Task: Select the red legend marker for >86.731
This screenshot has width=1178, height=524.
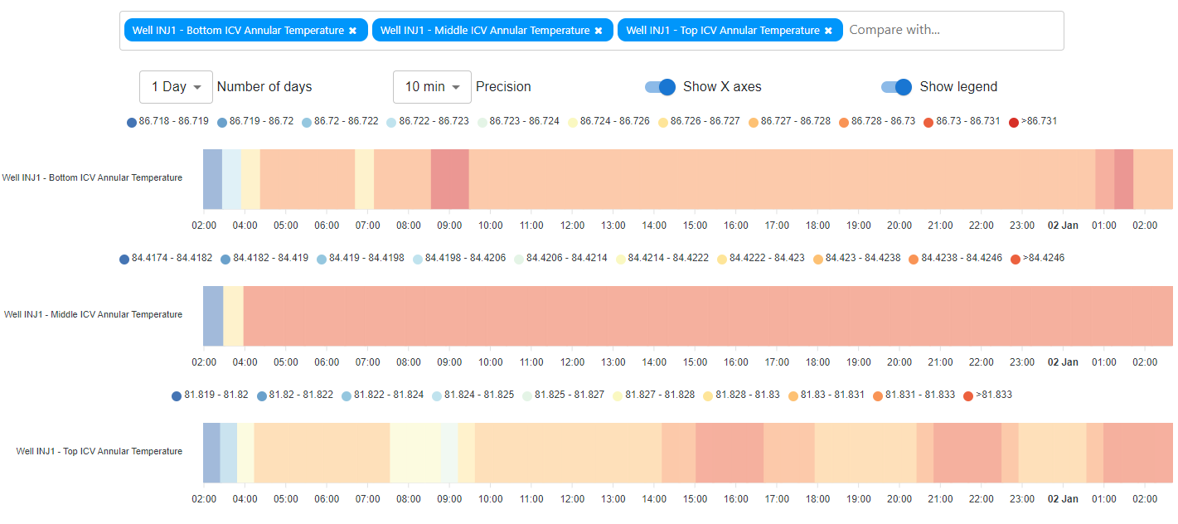Action: coord(1013,121)
